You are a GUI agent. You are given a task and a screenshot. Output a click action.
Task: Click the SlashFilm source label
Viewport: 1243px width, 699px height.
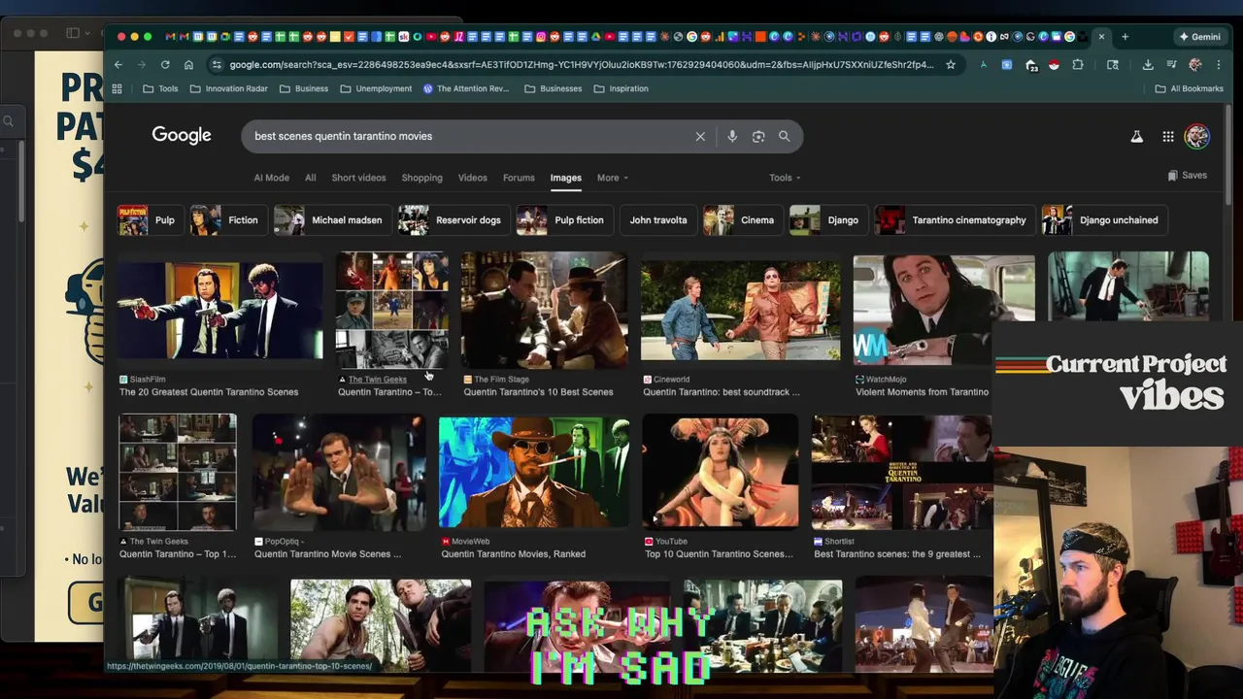pyautogui.click(x=148, y=380)
